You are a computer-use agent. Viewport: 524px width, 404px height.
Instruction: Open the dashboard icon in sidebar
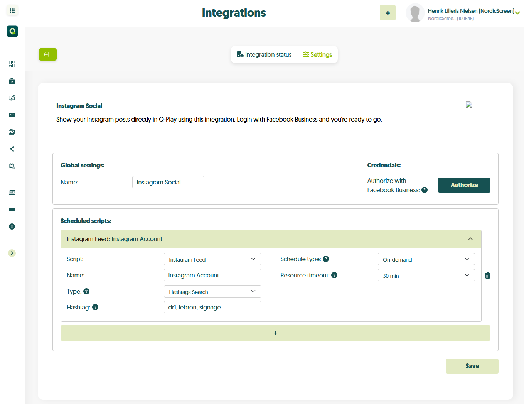click(x=12, y=64)
